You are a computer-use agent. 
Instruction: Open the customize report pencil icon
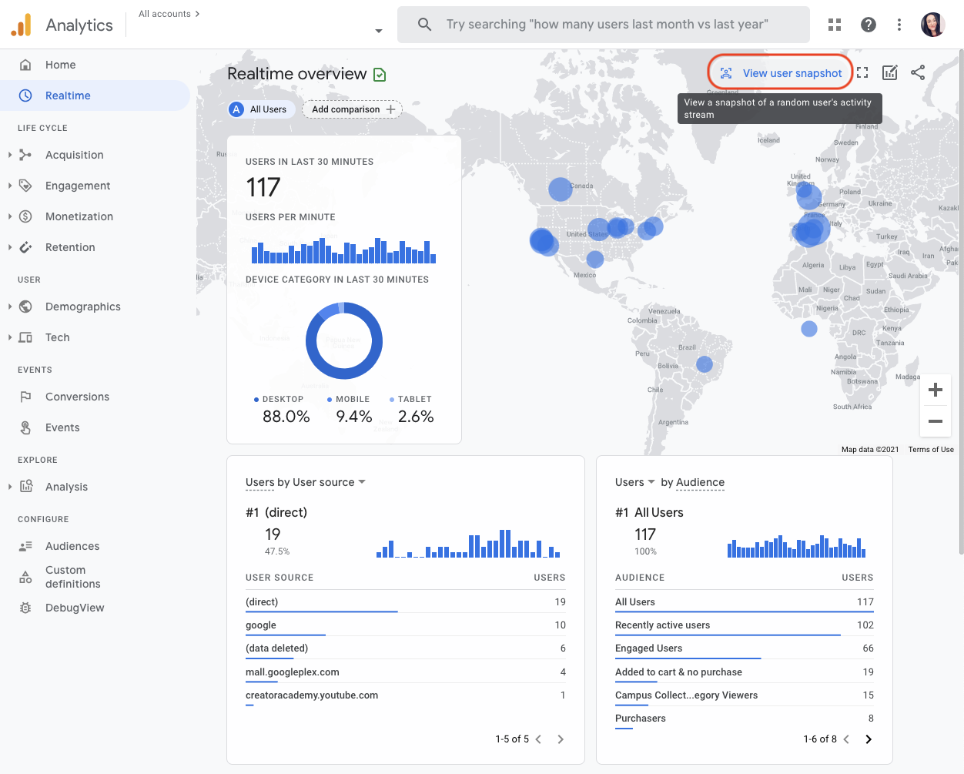point(889,72)
